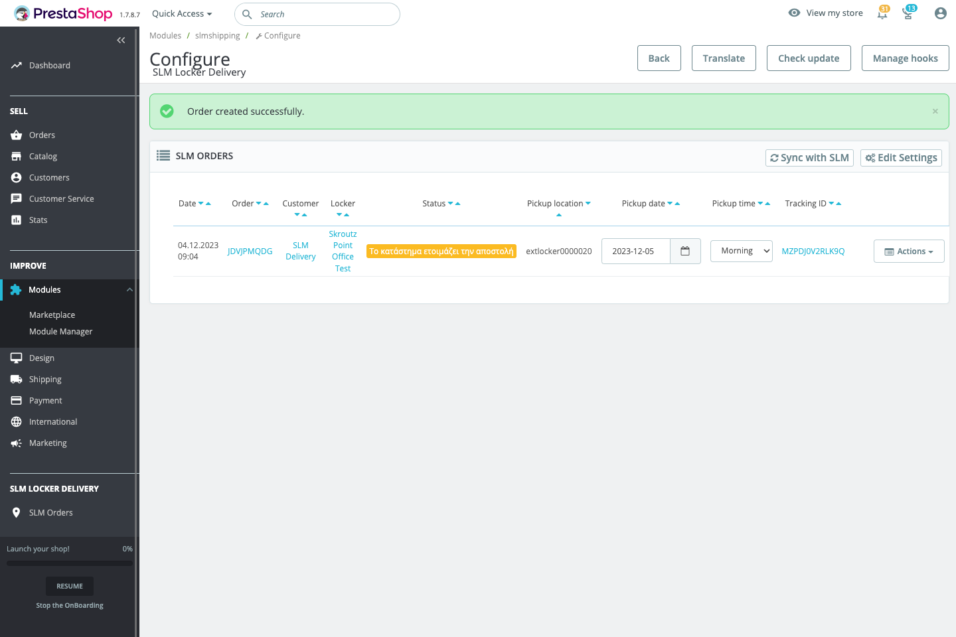The image size is (956, 637).
Task: Open Module Manager submenu item
Action: click(60, 332)
